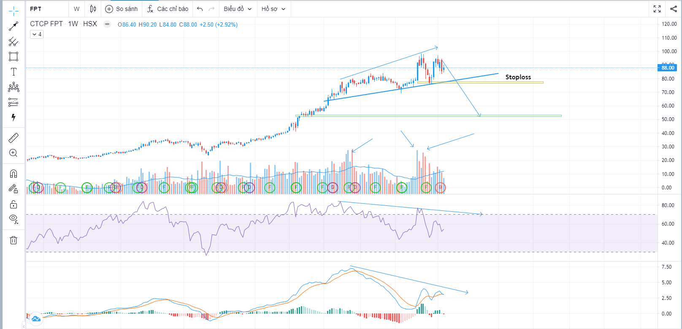Click the C88.00 close value
682x329 pixels.
(x=188, y=25)
